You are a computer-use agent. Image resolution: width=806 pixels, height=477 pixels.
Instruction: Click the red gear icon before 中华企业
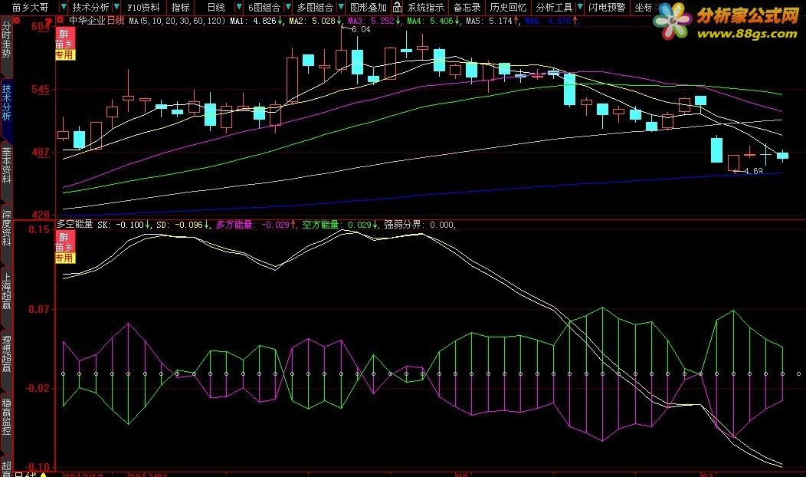[61, 20]
